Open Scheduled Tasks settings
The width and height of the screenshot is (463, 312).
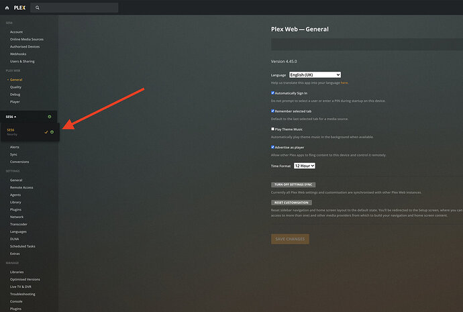22,246
